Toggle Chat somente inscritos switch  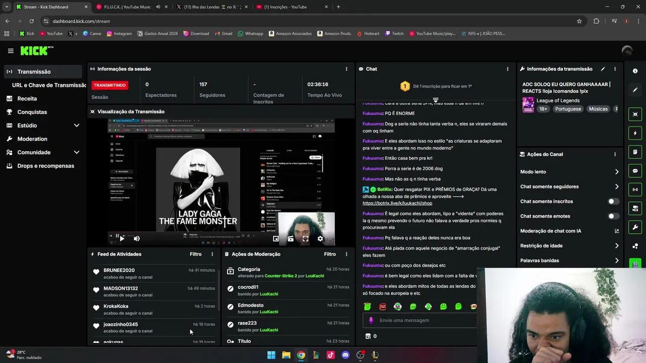pos(613,202)
